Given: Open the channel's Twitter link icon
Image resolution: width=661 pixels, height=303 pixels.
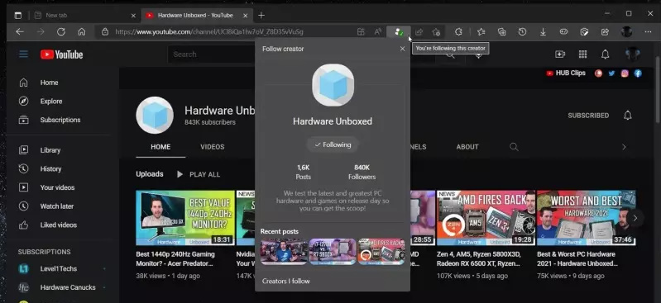Looking at the screenshot, I should (x=611, y=73).
